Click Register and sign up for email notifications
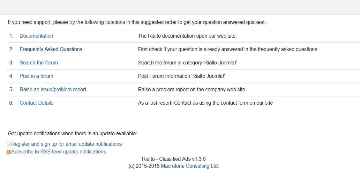 point(66,144)
